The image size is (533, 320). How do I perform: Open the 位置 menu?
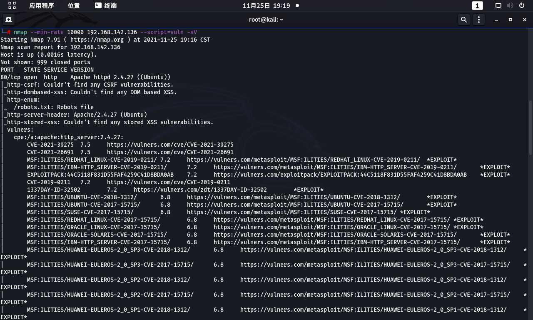tap(74, 6)
